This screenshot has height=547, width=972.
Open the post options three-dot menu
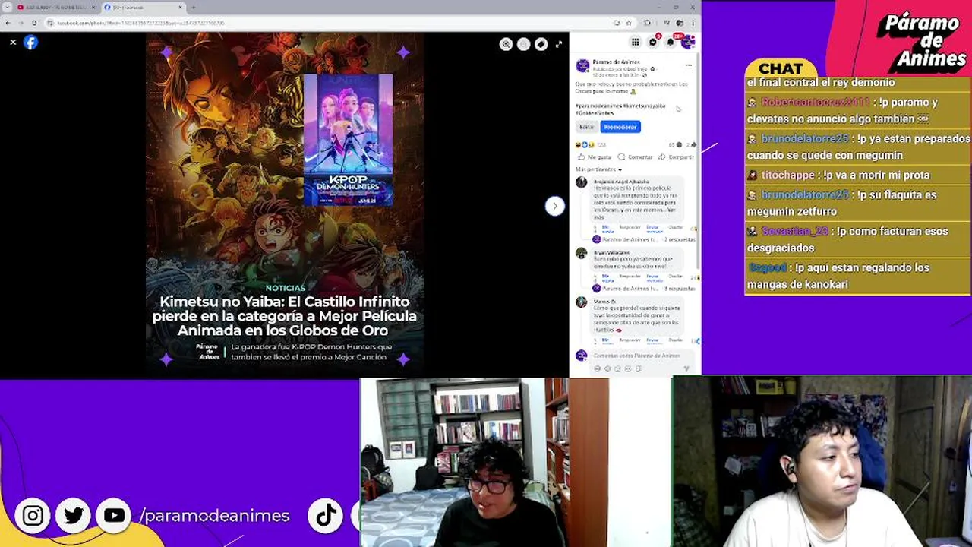(689, 65)
